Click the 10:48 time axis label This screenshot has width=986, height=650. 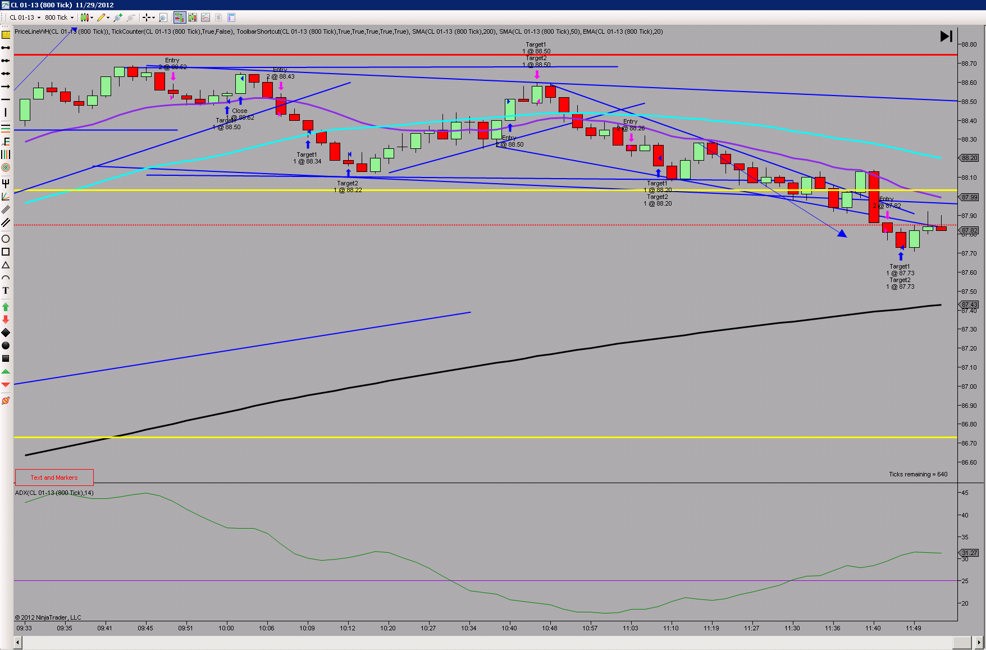point(550,628)
